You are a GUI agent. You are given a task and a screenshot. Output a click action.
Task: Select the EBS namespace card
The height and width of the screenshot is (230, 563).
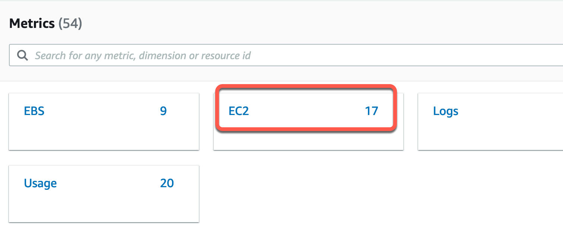tap(104, 122)
